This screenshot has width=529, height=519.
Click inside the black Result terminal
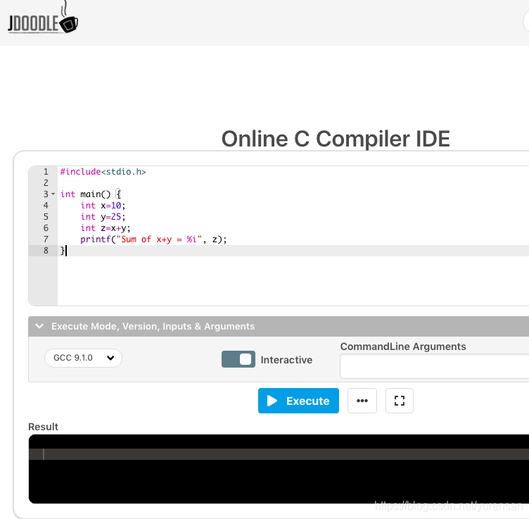(x=279, y=469)
